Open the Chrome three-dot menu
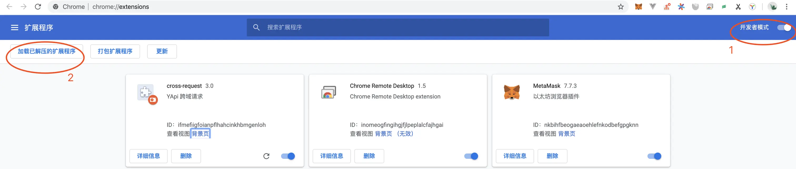 click(x=787, y=7)
